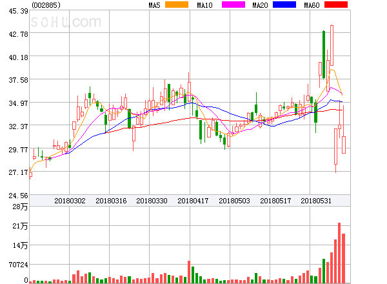Click the 40.18 price axis label
The image size is (387, 284).
18,57
